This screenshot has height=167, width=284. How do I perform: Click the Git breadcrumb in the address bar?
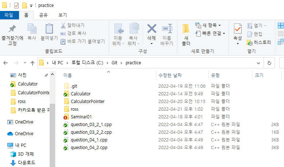115,63
